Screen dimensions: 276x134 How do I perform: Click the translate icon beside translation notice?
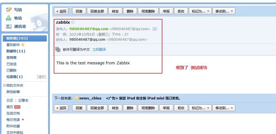coord(58,50)
